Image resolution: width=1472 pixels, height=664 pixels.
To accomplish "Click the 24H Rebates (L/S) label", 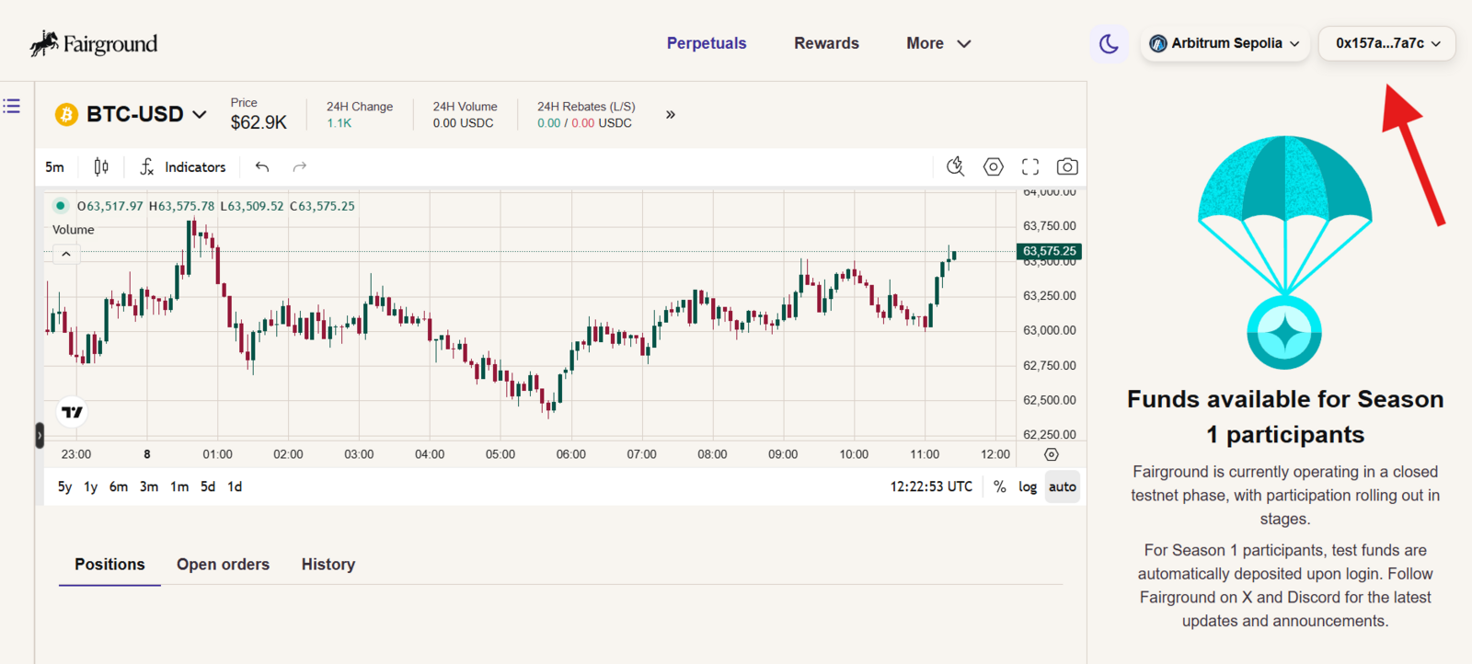I will pos(586,107).
